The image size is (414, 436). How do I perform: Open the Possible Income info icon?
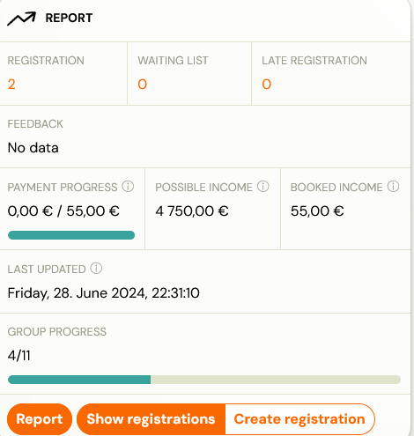point(263,187)
